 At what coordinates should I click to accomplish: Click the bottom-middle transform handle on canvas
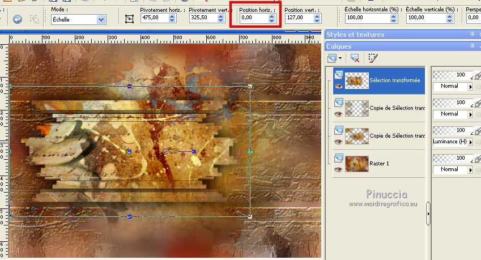(x=129, y=216)
